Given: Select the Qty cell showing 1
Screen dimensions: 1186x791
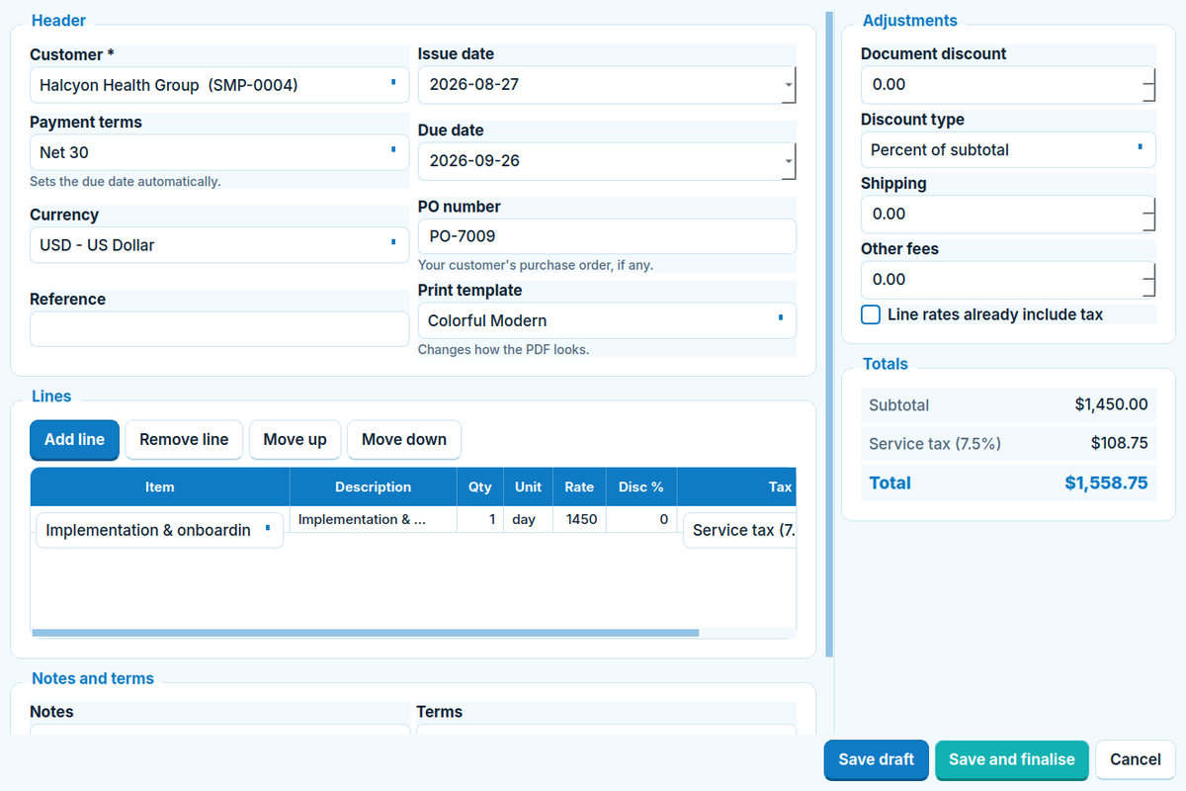Looking at the screenshot, I should tap(480, 520).
